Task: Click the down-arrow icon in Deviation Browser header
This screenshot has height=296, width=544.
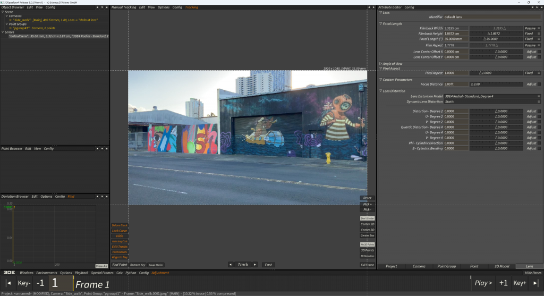Action: (x=102, y=197)
